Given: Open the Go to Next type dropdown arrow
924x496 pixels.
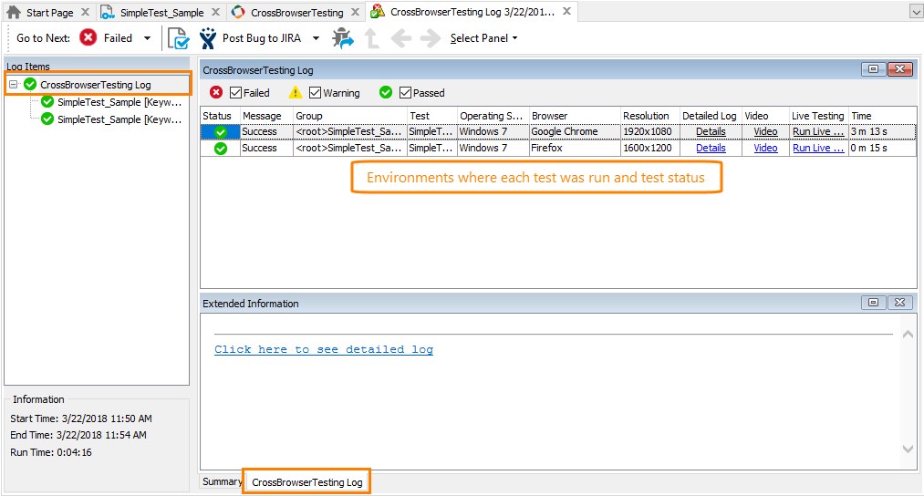Looking at the screenshot, I should (x=148, y=38).
